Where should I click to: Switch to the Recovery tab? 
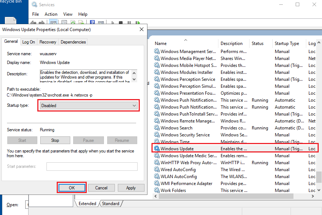tap(48, 42)
